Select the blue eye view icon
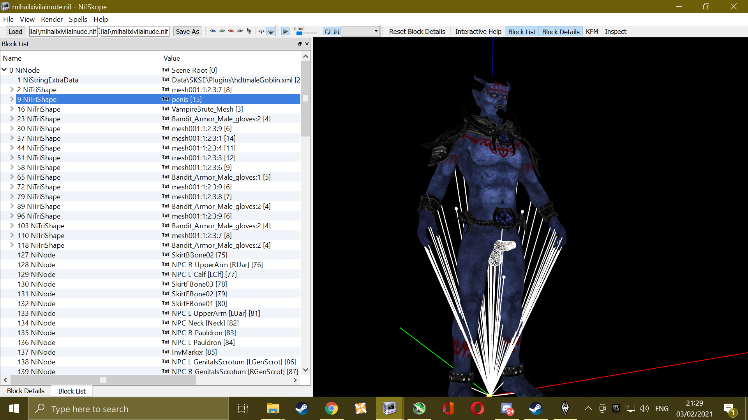The width and height of the screenshot is (748, 420). (213, 31)
